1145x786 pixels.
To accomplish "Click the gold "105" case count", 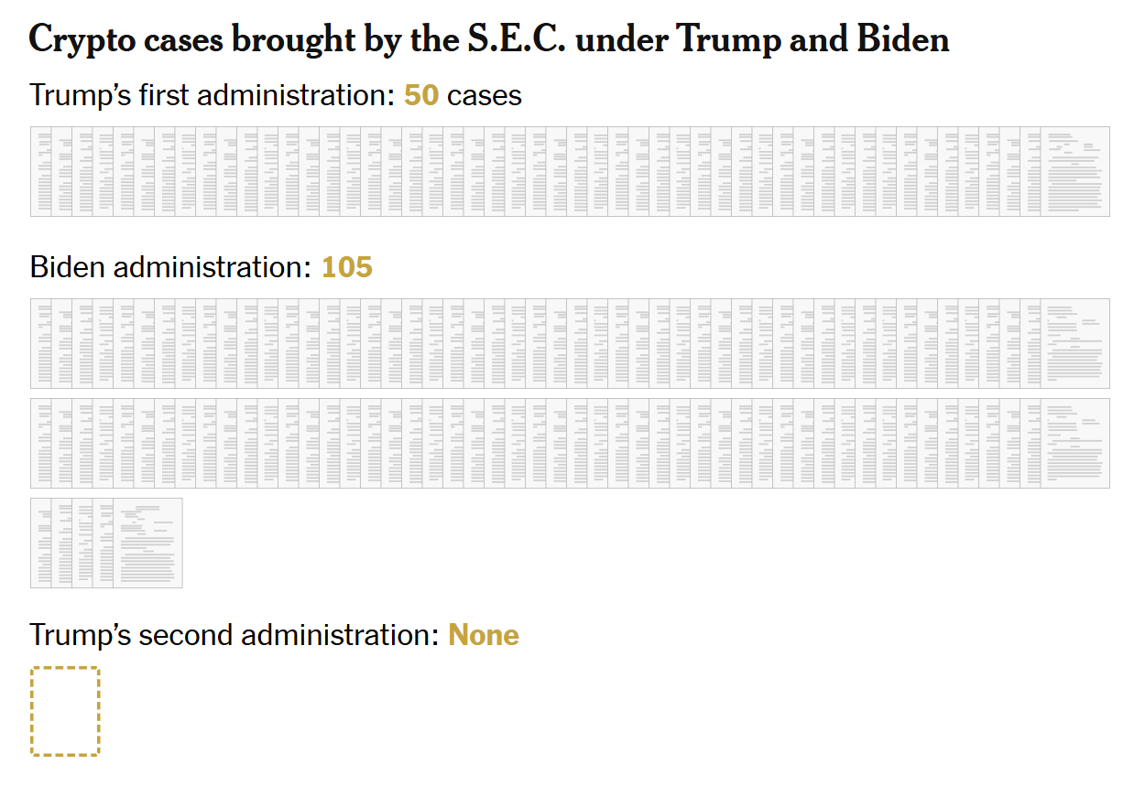I will pyautogui.click(x=346, y=267).
